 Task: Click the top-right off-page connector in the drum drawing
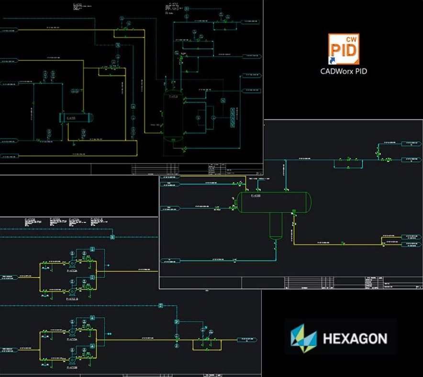[411, 144]
